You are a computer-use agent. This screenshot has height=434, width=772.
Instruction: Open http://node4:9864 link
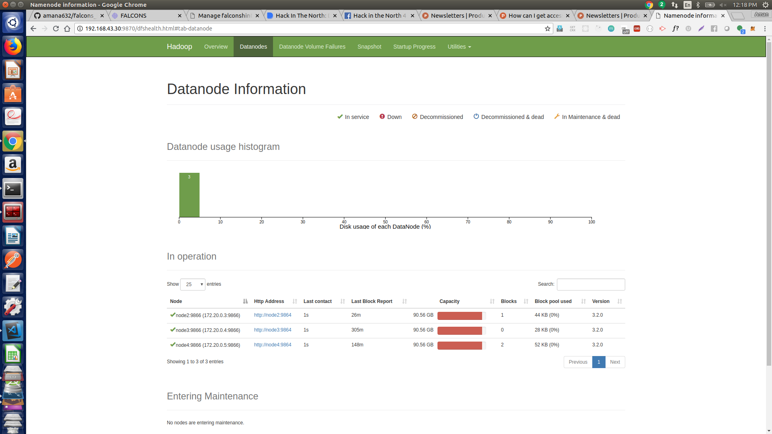coord(273,345)
